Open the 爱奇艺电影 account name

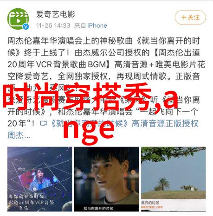(x=56, y=14)
